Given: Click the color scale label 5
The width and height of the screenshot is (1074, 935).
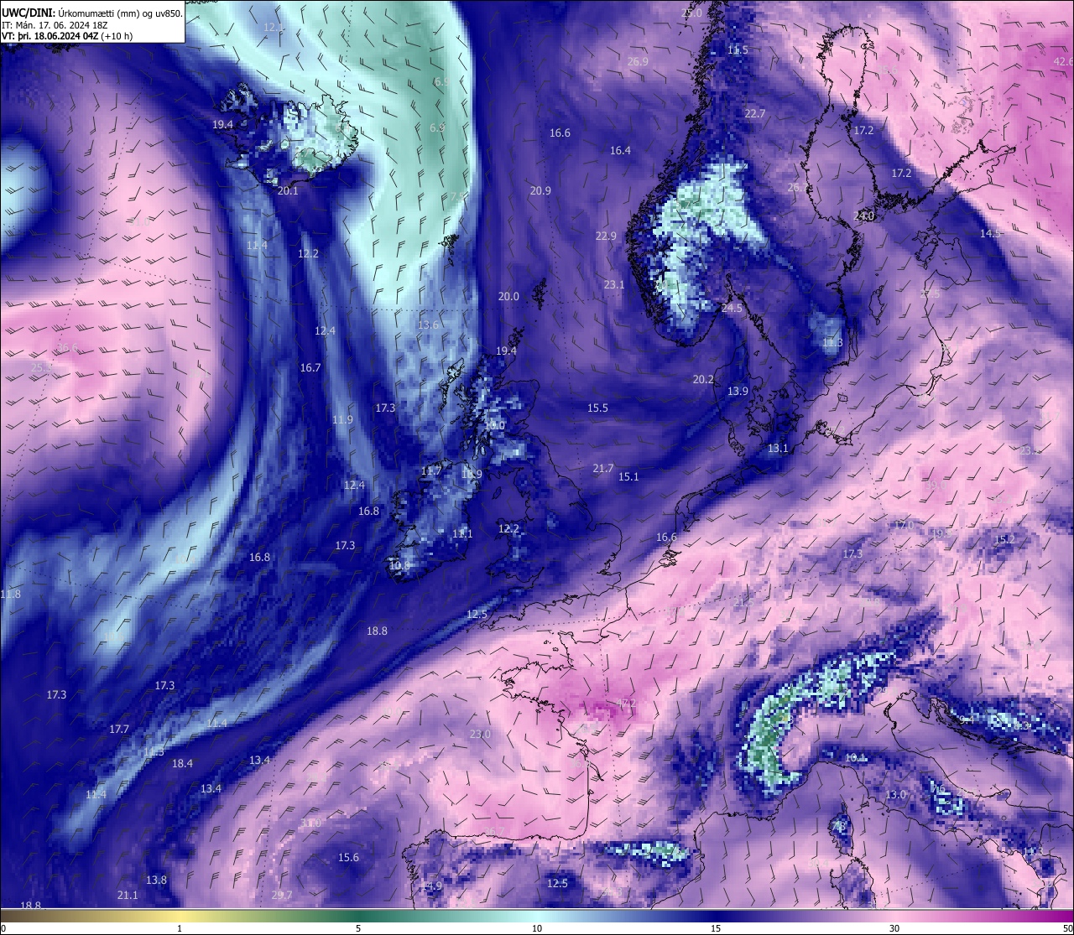Looking at the screenshot, I should click(x=358, y=928).
